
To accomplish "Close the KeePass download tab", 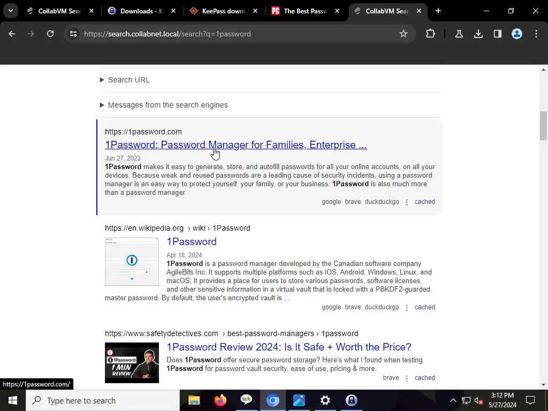I will [x=255, y=11].
